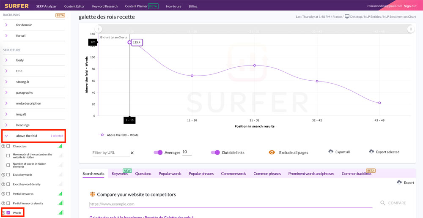
Task: Check the Exact keyword density checkbox
Action: coord(8,184)
